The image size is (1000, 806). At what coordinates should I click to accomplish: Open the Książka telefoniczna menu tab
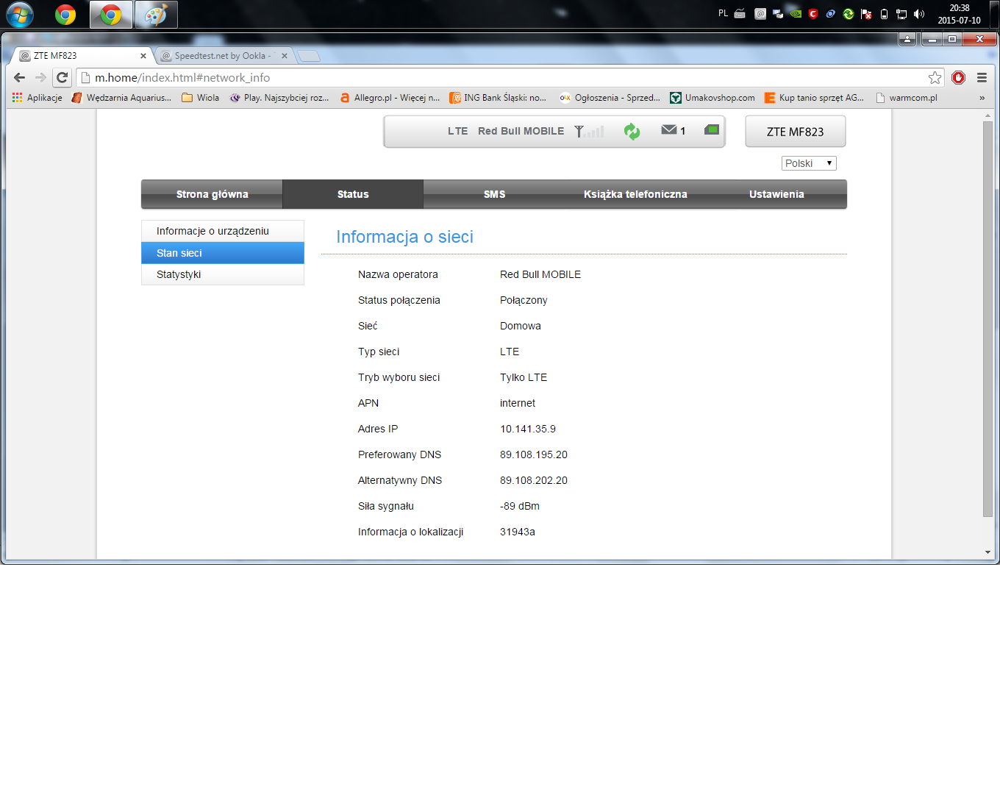(x=635, y=194)
